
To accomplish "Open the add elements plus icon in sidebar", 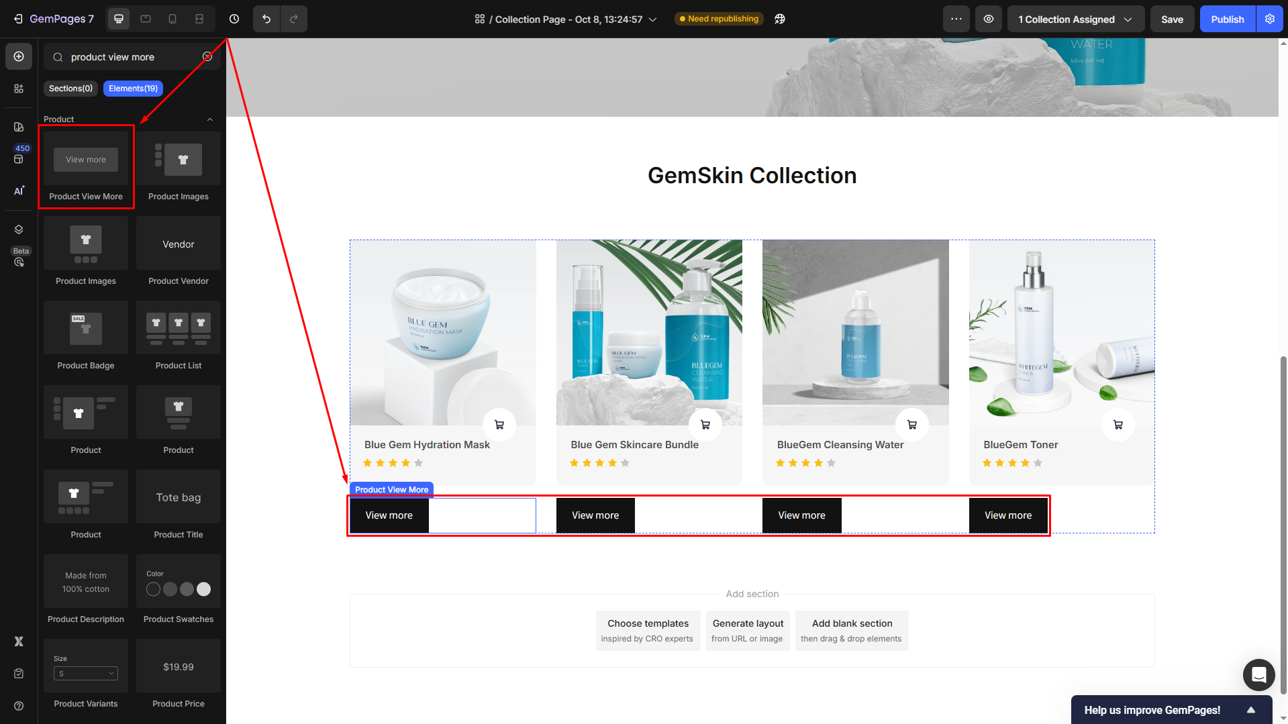I will [19, 56].
